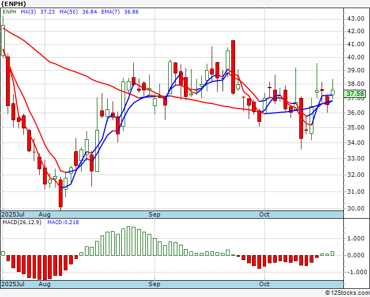The image size is (370, 297).
Task: Click the Sep marker on MACD time axis
Action: coord(155,284)
